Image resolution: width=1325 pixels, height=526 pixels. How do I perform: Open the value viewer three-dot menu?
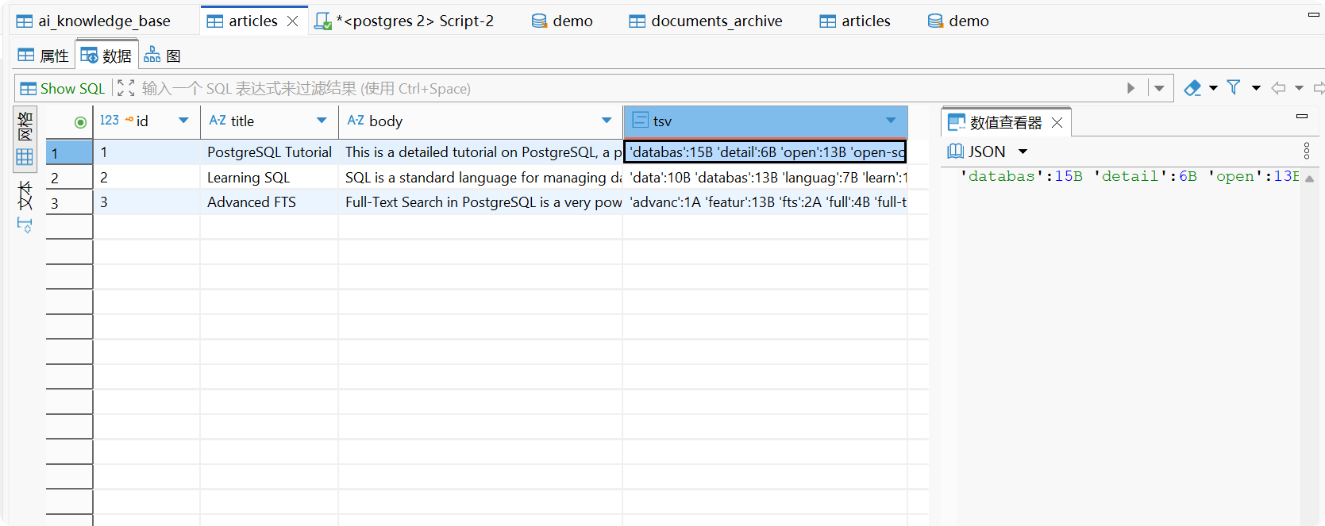[x=1306, y=151]
